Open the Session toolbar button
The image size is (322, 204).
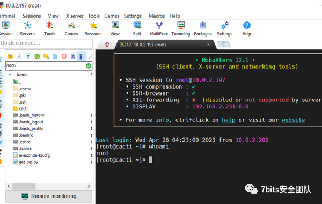[5, 28]
